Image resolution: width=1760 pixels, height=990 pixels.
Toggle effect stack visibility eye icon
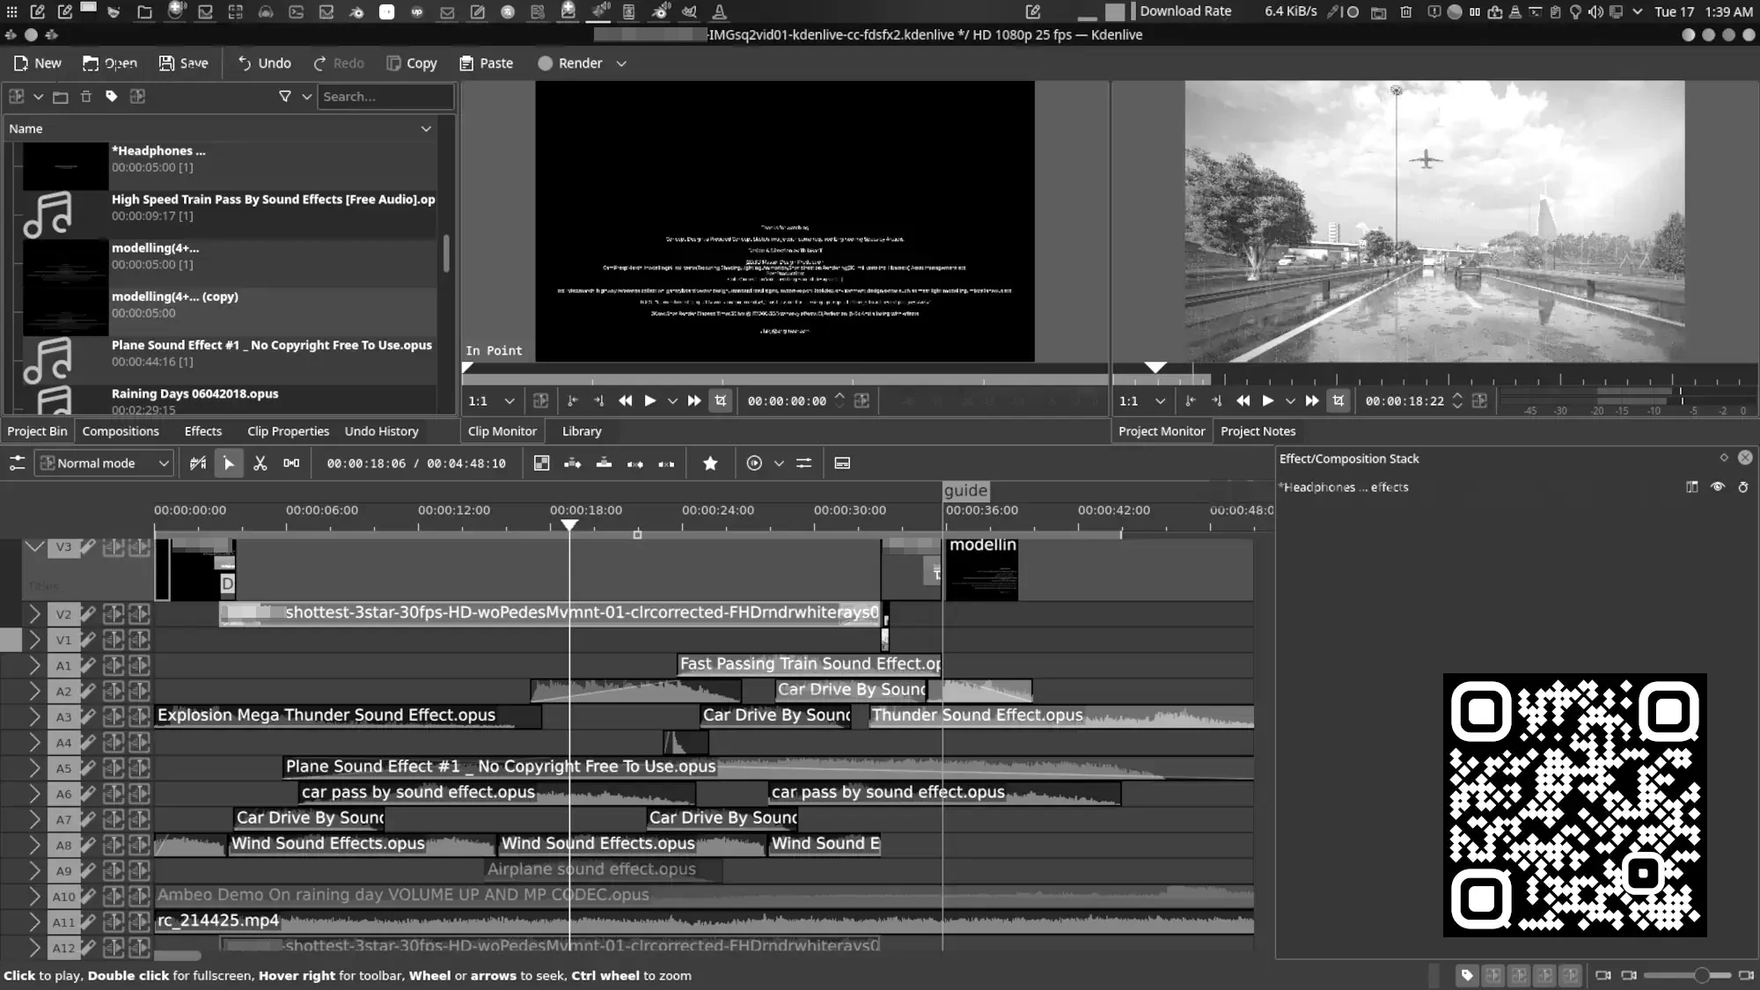[x=1717, y=487]
